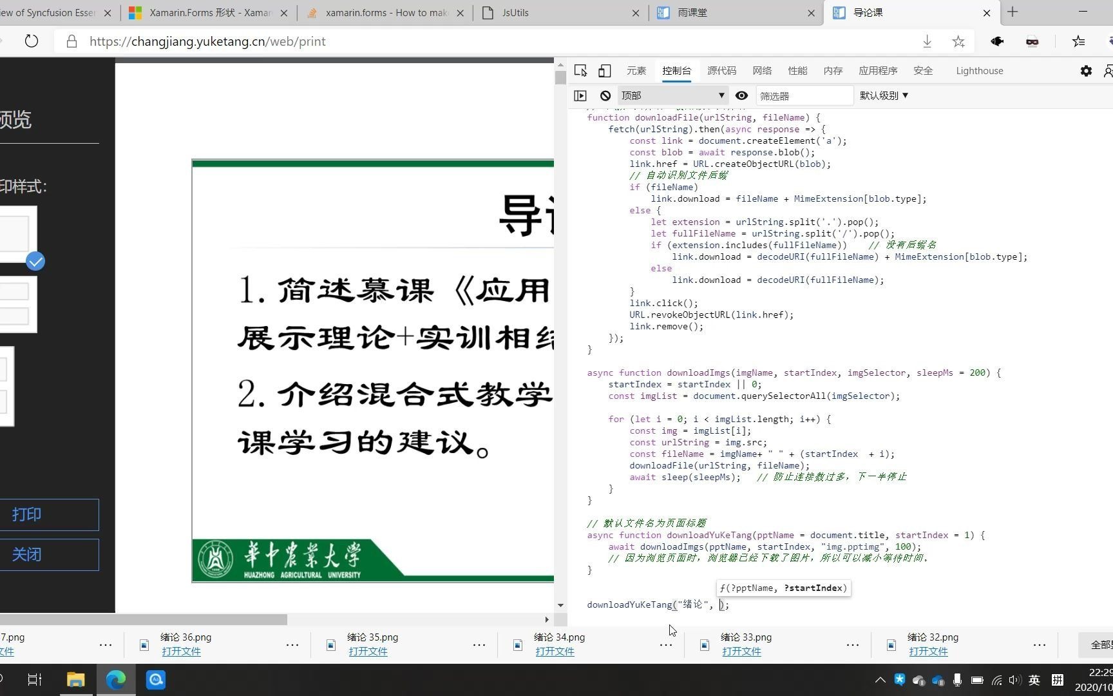The image size is (1113, 696).
Task: Open DevTools settings gear
Action: point(1086,71)
